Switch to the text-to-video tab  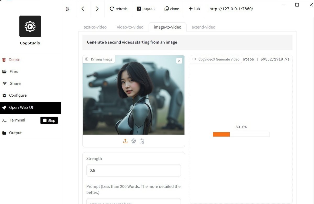coord(95,27)
